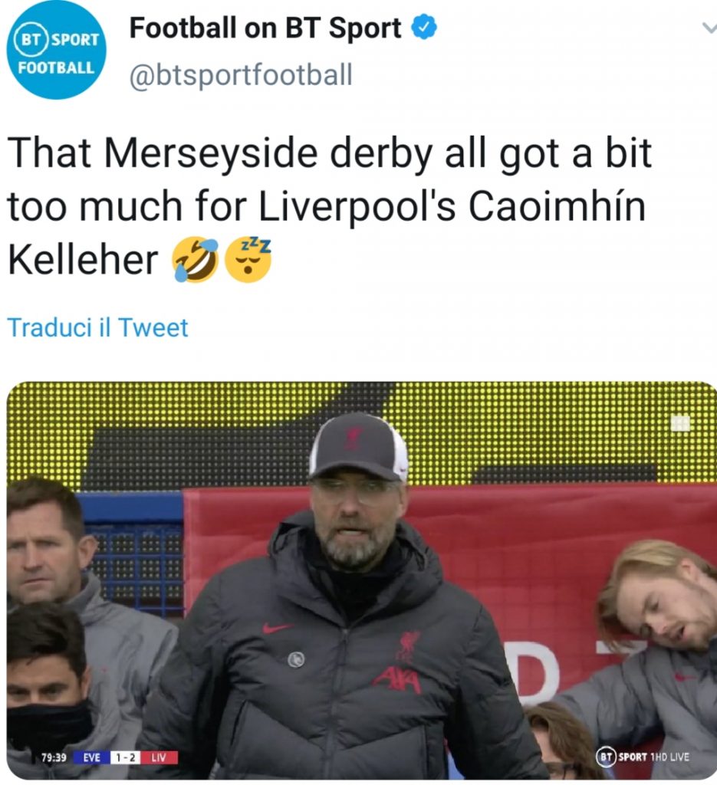Open the "Football on BT Sport" account name

[265, 29]
